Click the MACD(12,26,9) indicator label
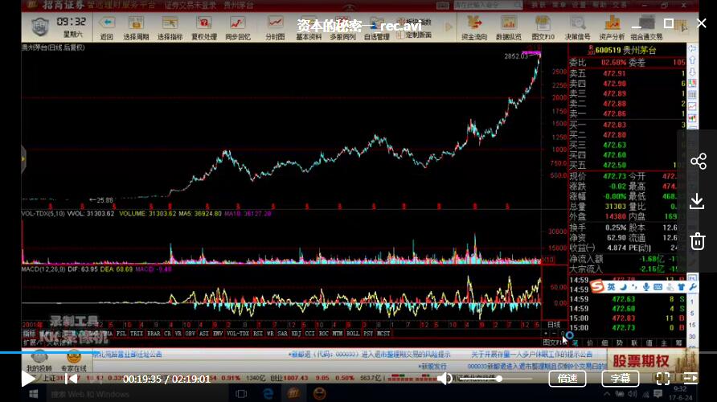 (x=43, y=269)
